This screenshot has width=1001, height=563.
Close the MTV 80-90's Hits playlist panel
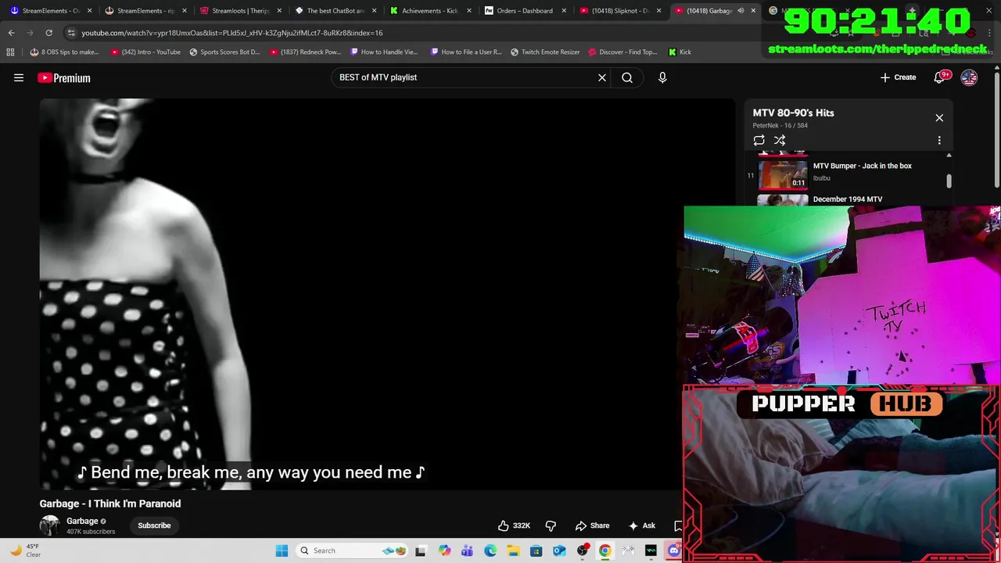[x=939, y=118]
